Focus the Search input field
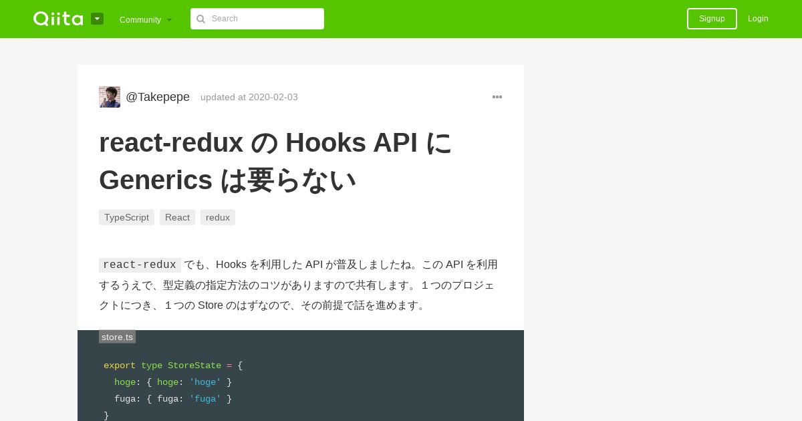Screen dimensions: 802x421 pyautogui.click(x=257, y=19)
